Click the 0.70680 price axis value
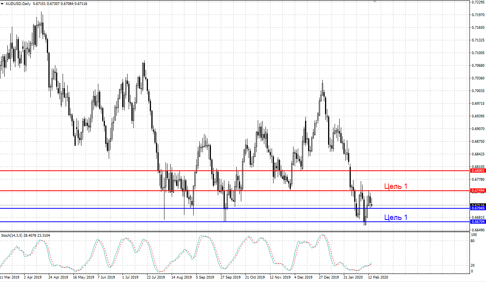The width and height of the screenshot is (486, 282). point(478,66)
